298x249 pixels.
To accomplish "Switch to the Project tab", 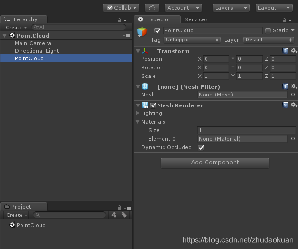I will coord(24,207).
